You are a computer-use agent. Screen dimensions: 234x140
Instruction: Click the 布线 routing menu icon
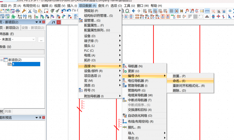coord(125,121)
